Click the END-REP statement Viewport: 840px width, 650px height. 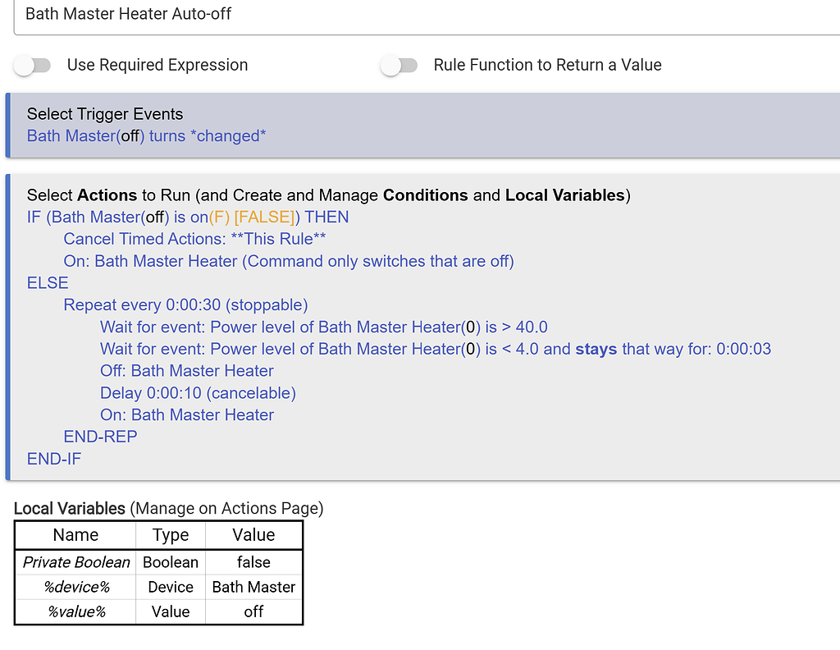(x=100, y=437)
